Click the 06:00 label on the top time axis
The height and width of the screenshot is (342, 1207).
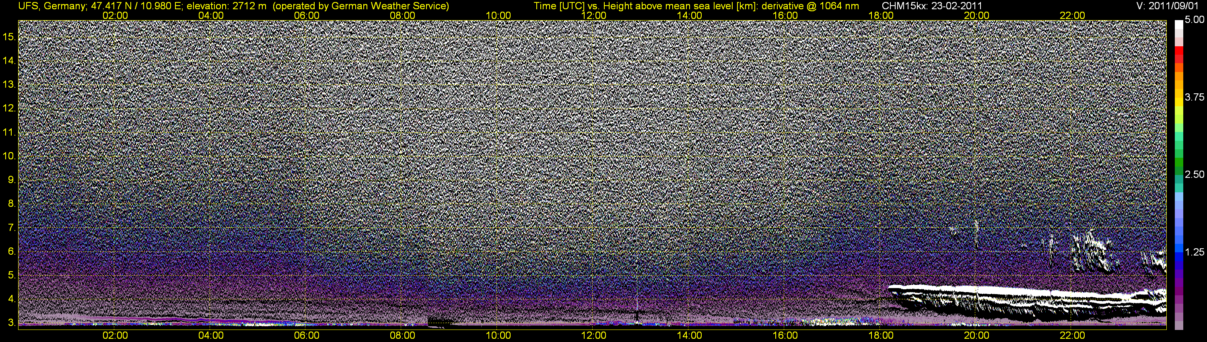point(307,15)
